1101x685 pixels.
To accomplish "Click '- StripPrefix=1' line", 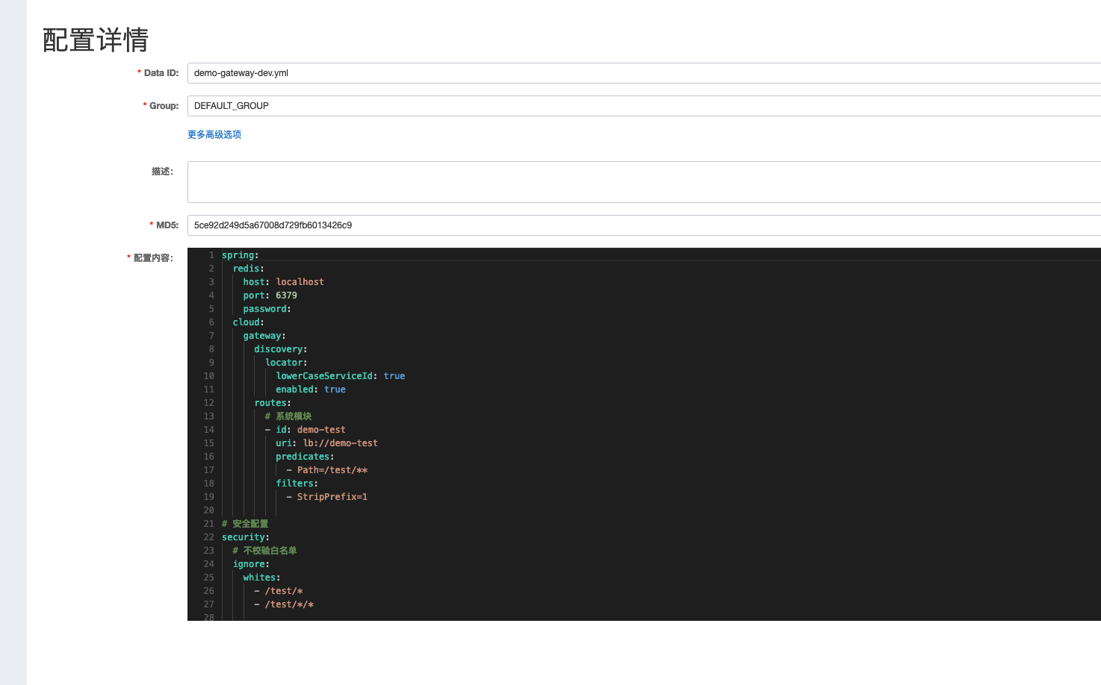I will [327, 497].
